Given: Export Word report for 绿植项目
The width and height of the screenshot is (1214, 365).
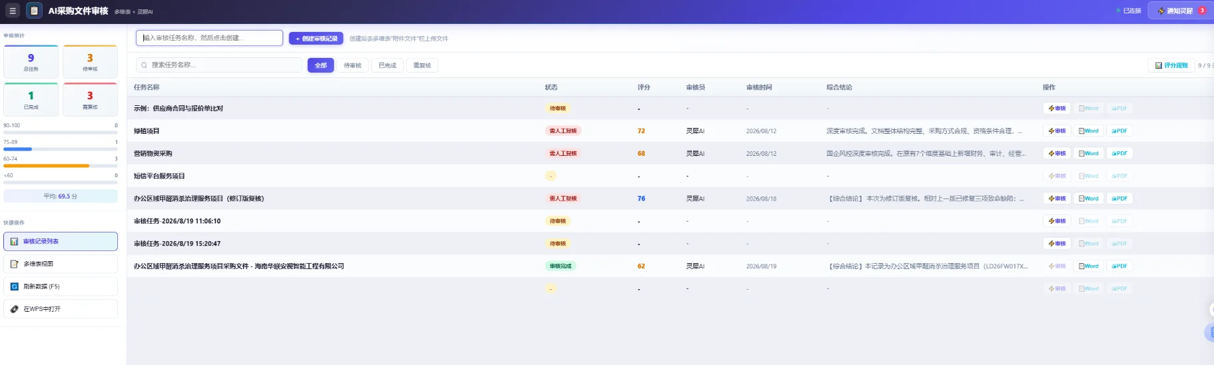Looking at the screenshot, I should [x=1089, y=131].
